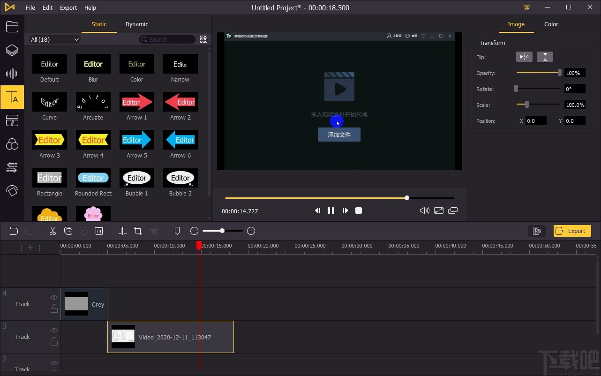Open the media library panel
601x376 pixels.
[x=12, y=27]
